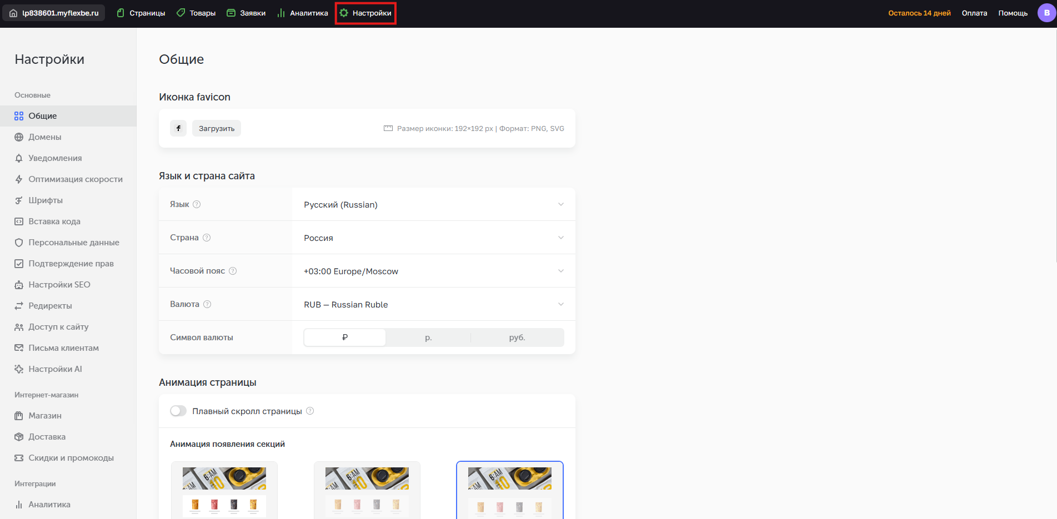This screenshot has width=1057, height=519.
Task: Click the lp838601.myflexbe.ru site button
Action: coord(54,13)
